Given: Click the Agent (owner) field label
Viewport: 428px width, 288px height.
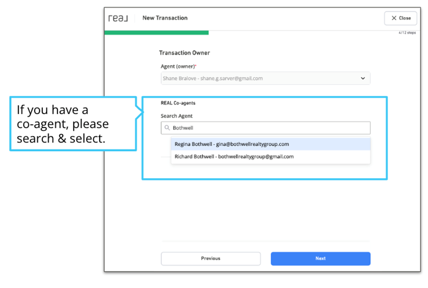Looking at the screenshot, I should tap(179, 67).
